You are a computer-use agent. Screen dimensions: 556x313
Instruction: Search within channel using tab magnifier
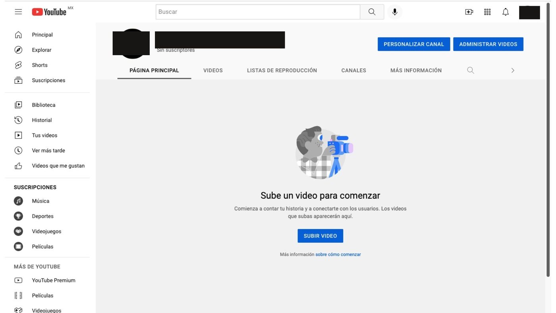coord(471,70)
